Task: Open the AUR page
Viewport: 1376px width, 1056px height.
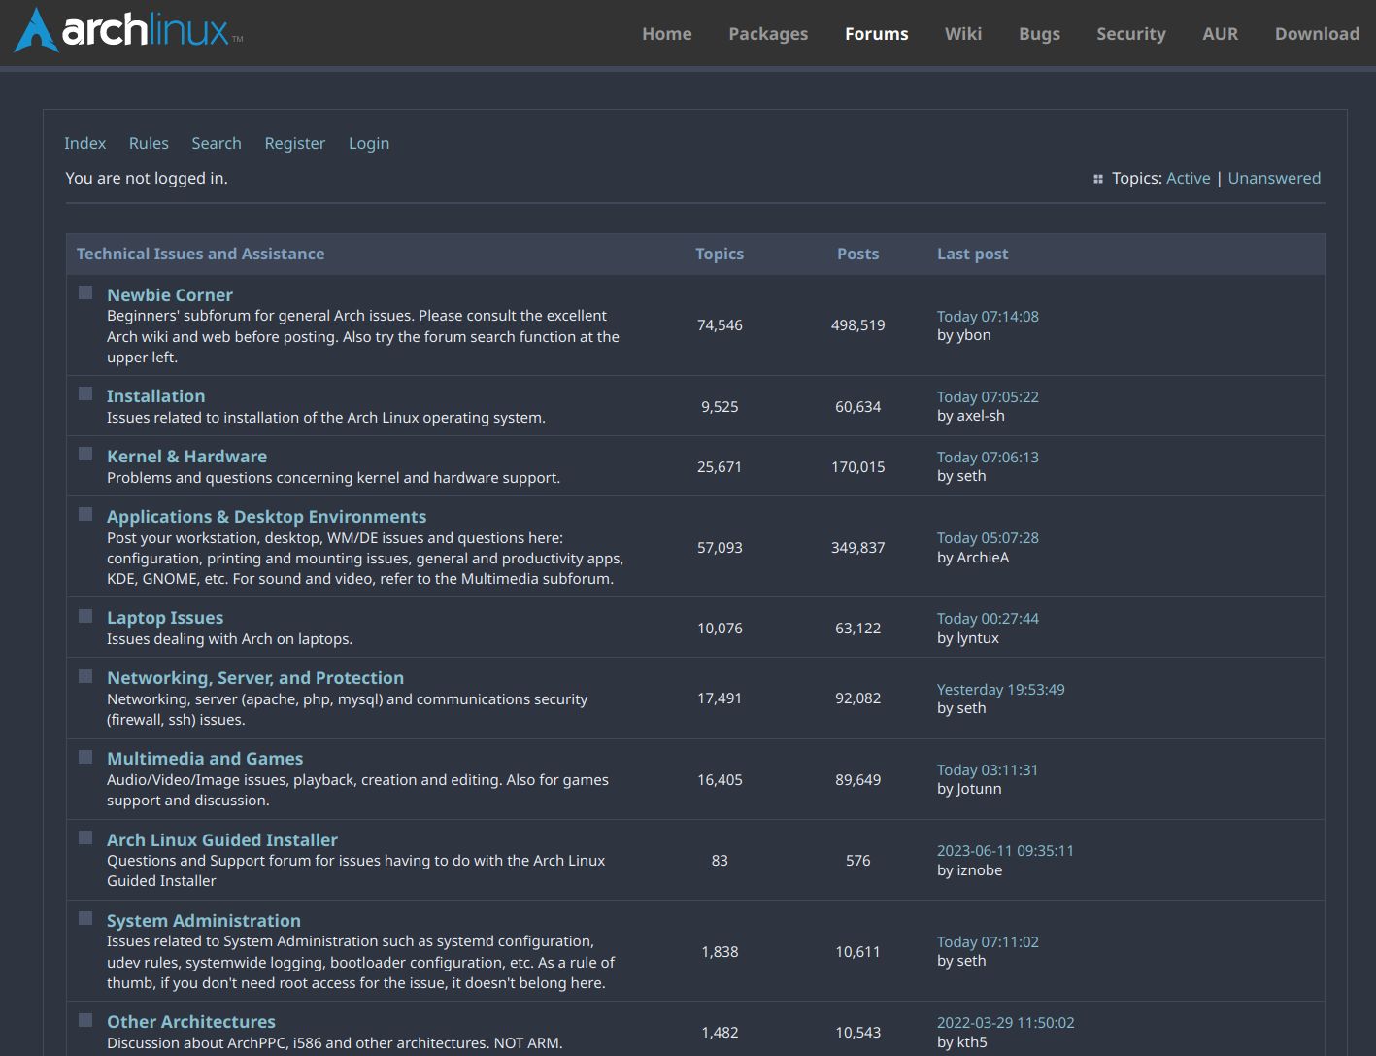Action: pos(1221,34)
